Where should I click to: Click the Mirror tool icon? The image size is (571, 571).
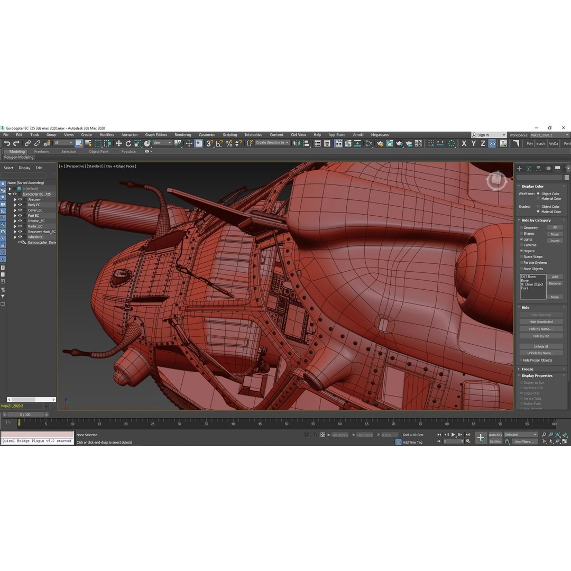297,143
